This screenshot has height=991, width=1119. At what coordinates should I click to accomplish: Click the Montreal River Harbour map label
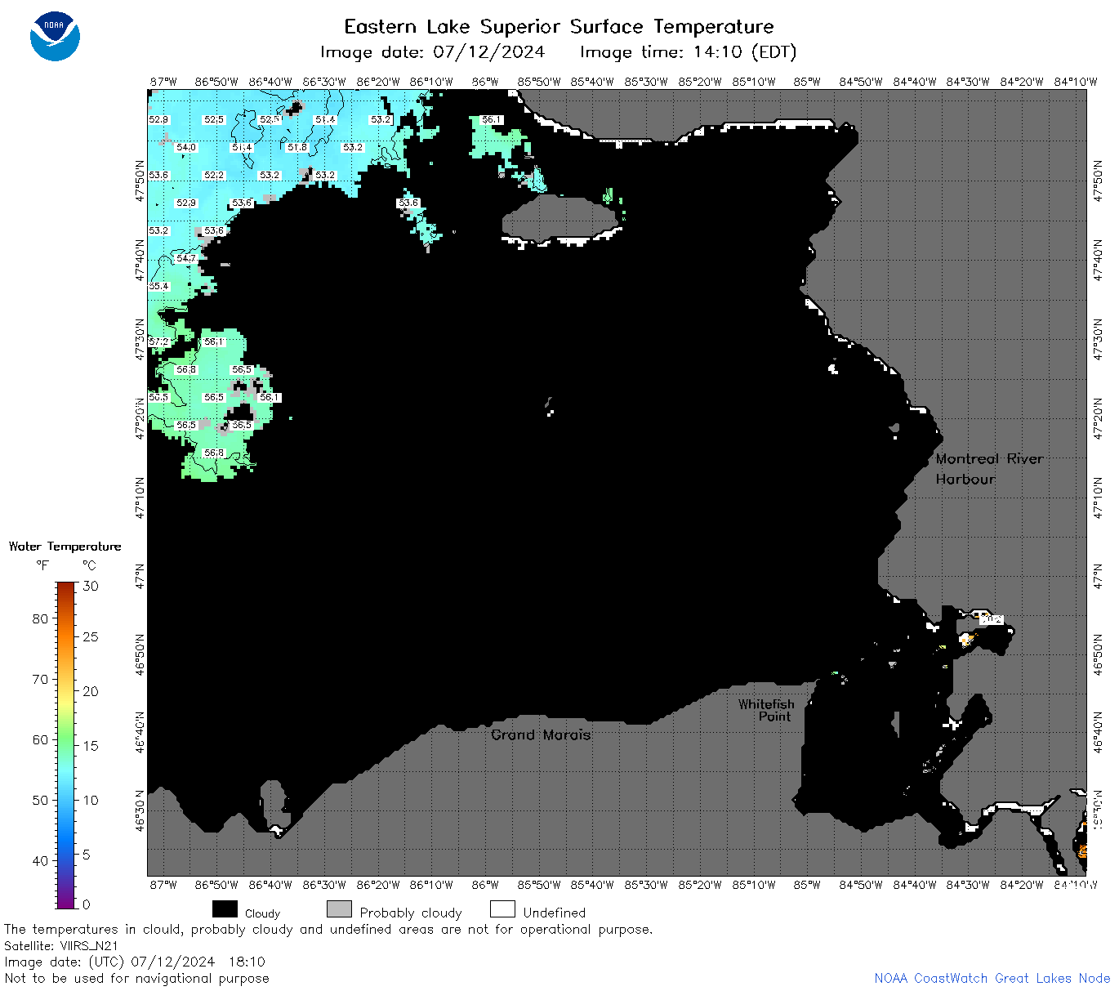coord(989,469)
